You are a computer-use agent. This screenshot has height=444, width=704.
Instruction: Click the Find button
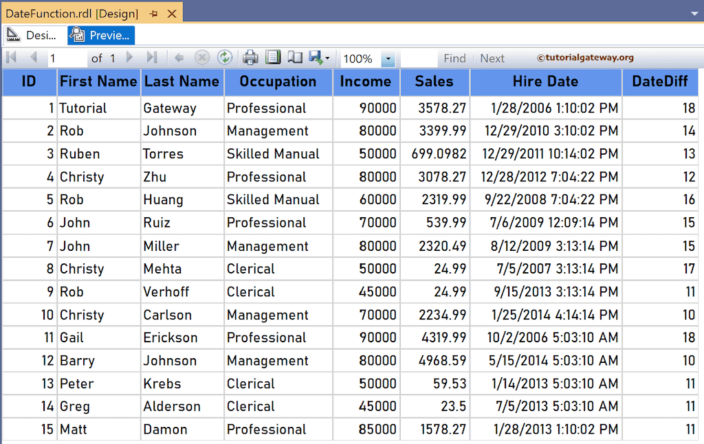[454, 58]
